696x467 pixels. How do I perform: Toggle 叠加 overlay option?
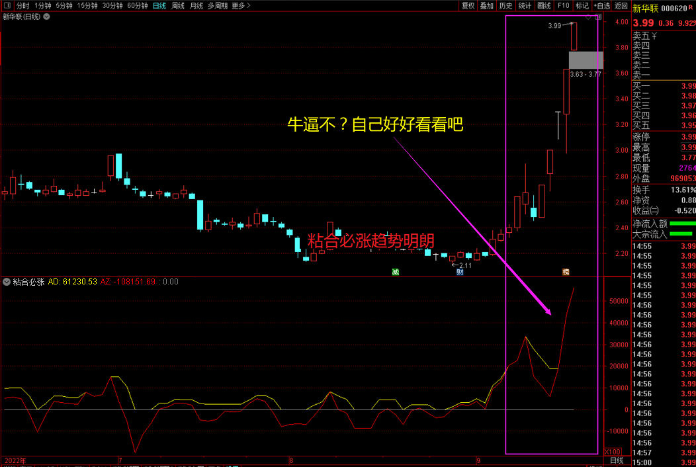click(487, 5)
